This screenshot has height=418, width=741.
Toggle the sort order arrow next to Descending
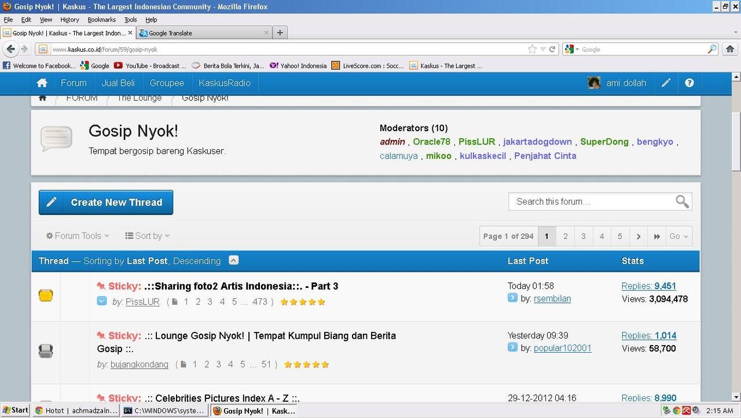click(x=233, y=260)
